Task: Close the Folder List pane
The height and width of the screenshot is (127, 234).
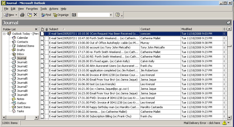Action: tap(36, 29)
